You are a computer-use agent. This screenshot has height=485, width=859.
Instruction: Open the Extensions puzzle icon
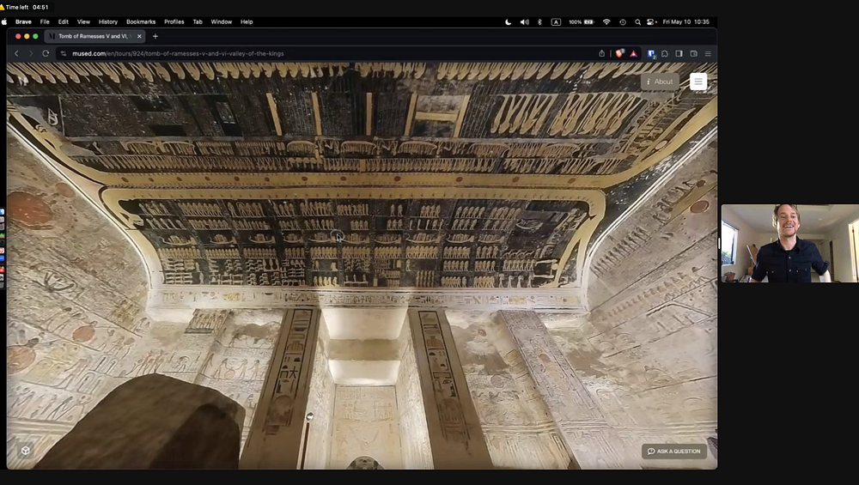[665, 53]
